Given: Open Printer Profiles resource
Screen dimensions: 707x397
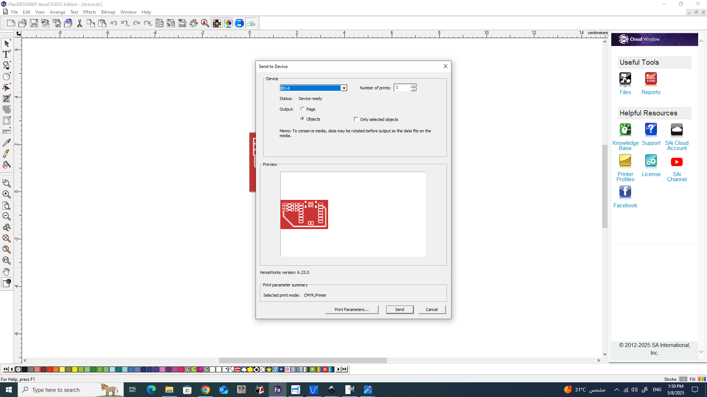Looking at the screenshot, I should pyautogui.click(x=625, y=168).
